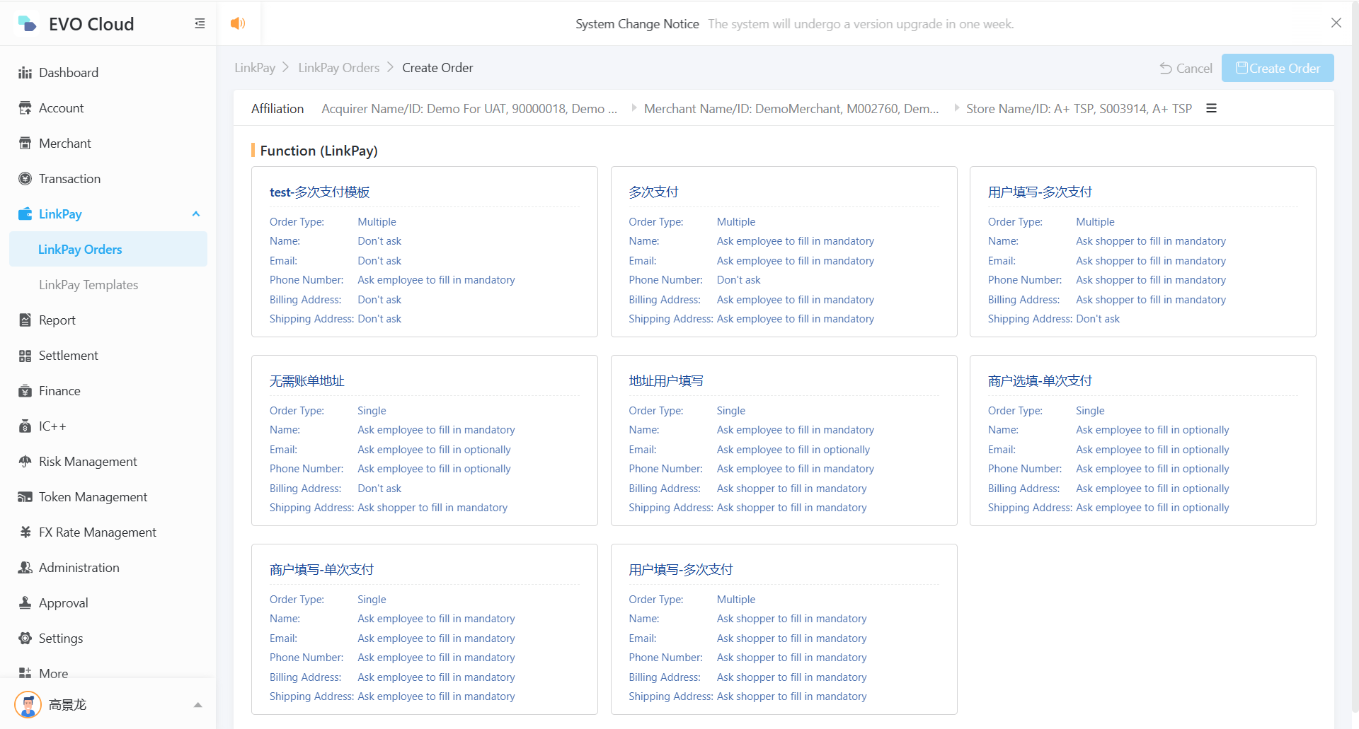Click the orange speaker announcement icon
The height and width of the screenshot is (729, 1359).
238,23
